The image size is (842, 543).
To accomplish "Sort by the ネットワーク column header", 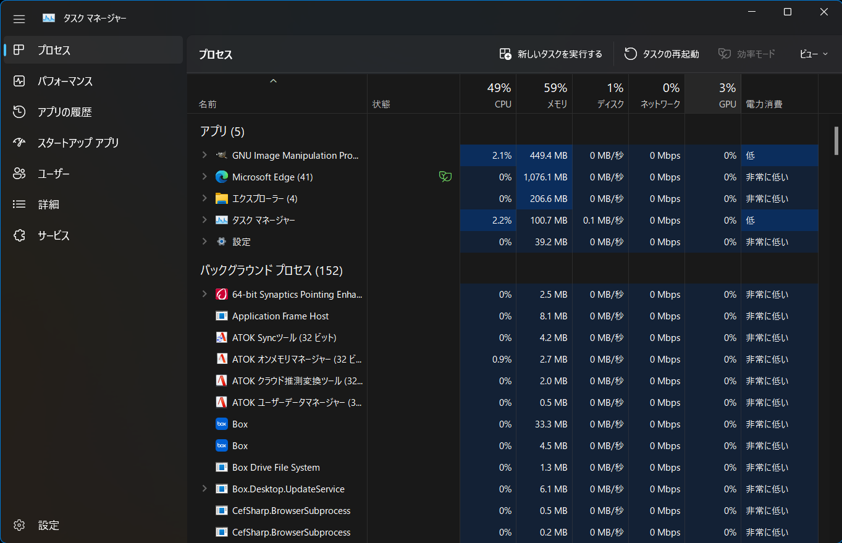I will 657,94.
